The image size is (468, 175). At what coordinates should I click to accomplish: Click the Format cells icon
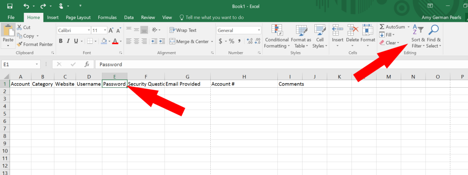click(x=367, y=30)
